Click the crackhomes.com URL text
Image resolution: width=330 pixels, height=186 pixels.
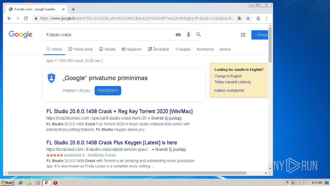[96, 118]
